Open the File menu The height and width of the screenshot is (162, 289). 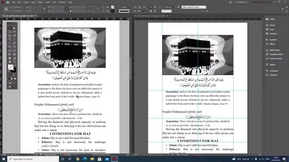tap(14, 2)
